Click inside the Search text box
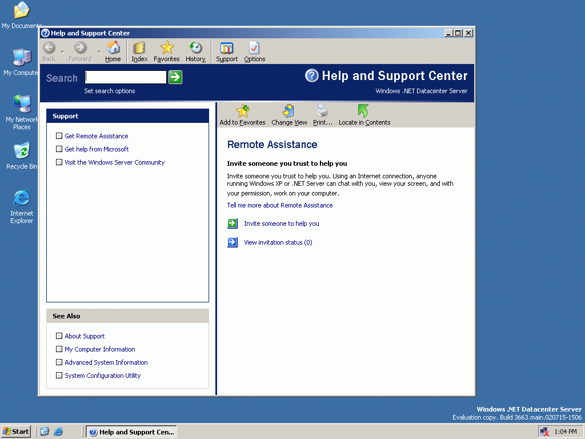Viewport: 585px width, 439px height. (x=125, y=77)
